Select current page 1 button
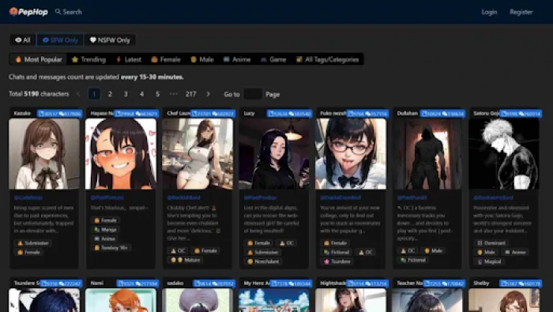 pyautogui.click(x=94, y=94)
